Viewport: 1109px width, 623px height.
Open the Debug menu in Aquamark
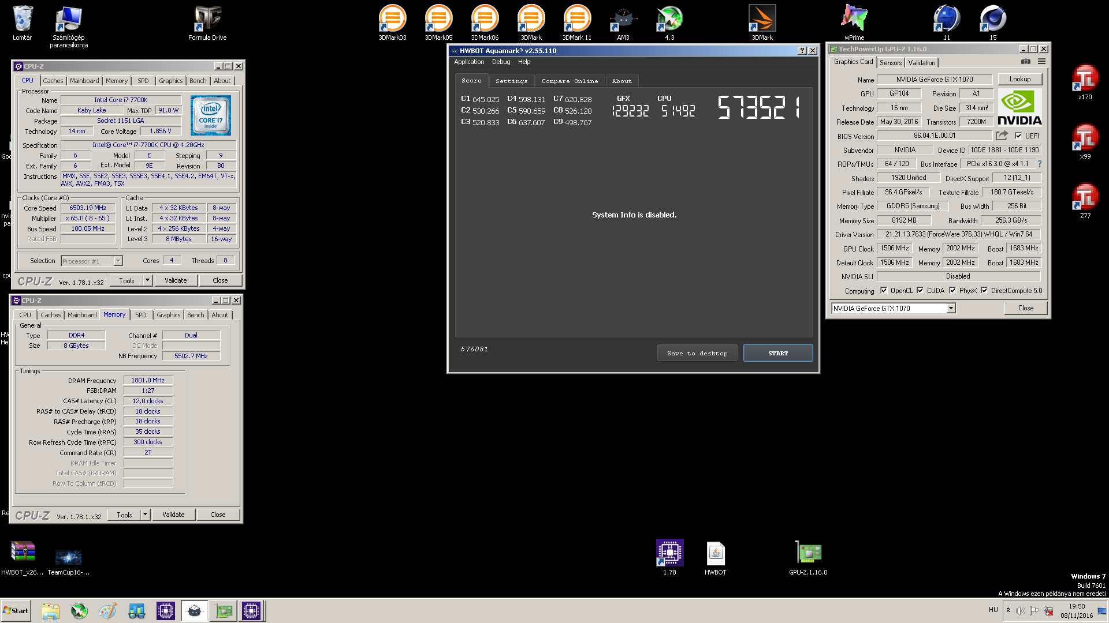[x=501, y=62]
